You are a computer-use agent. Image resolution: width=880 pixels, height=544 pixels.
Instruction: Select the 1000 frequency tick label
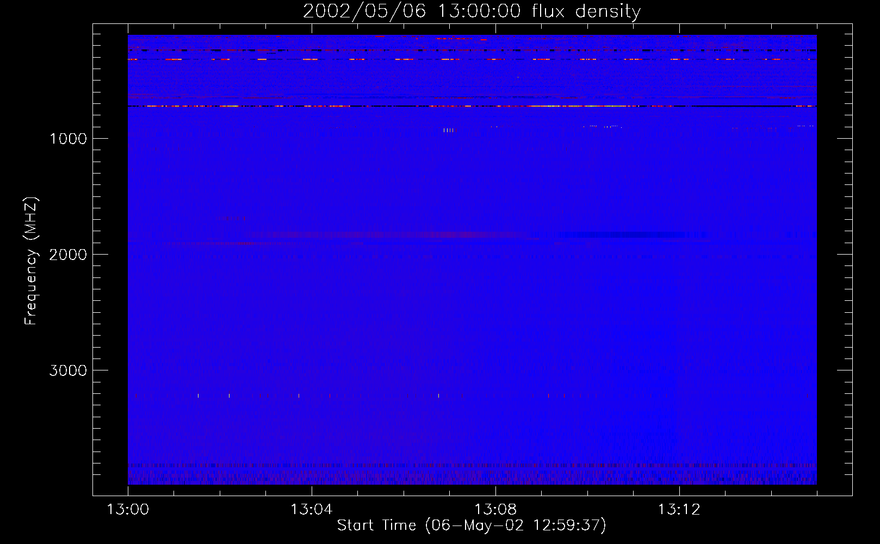(x=68, y=139)
